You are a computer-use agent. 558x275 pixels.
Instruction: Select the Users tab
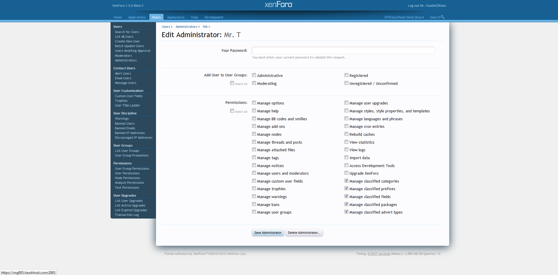[x=156, y=17]
